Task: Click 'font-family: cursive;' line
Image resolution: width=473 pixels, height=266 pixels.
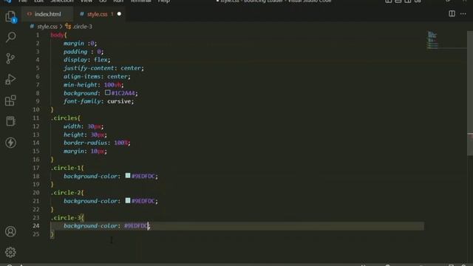Action: 98,101
